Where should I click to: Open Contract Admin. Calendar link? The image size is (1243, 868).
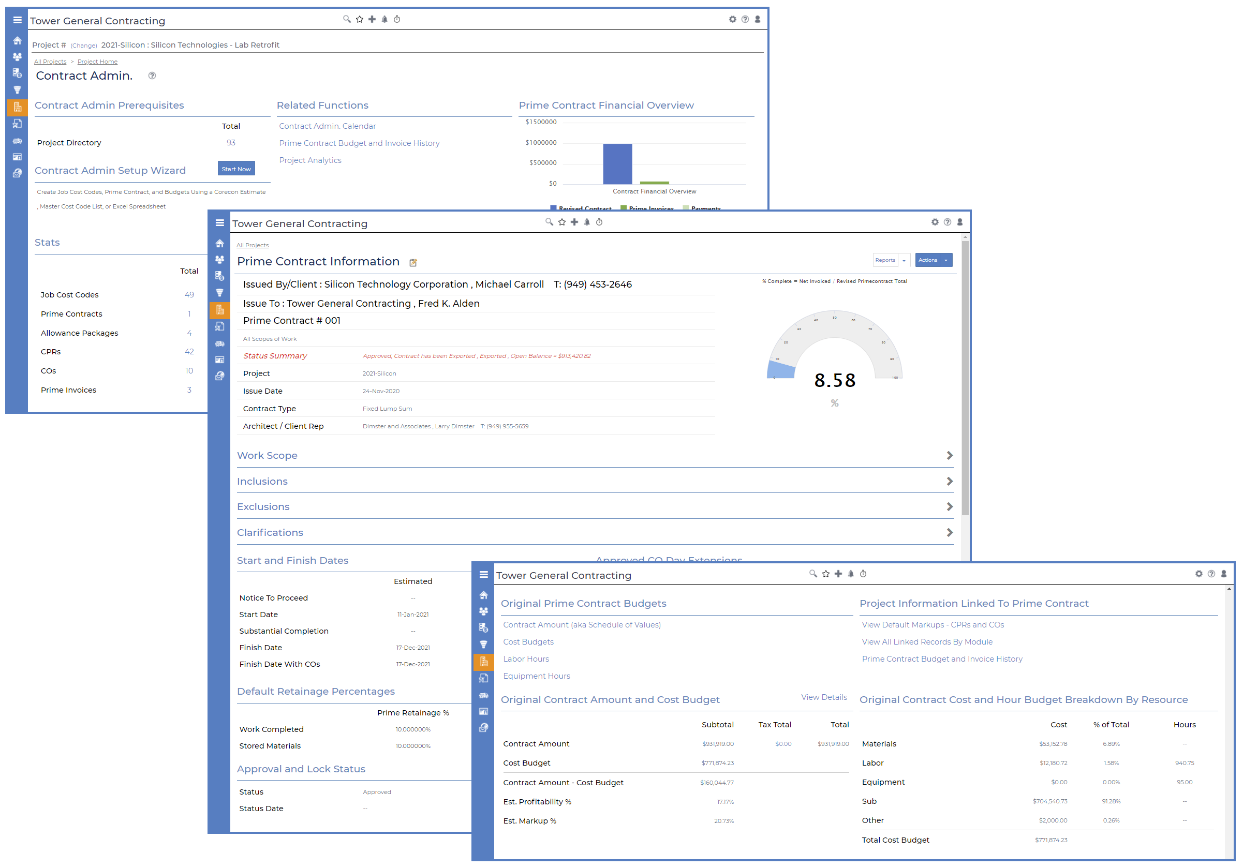327,126
